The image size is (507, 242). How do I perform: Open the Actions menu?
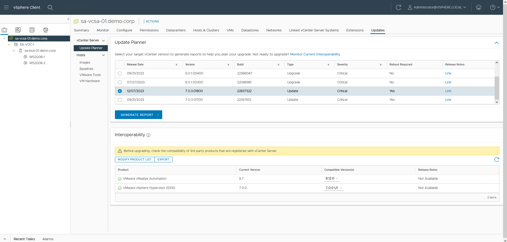coord(151,21)
